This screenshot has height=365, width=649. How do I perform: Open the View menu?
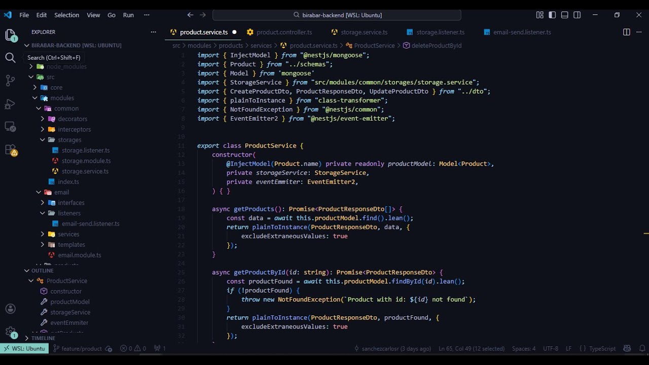(93, 15)
